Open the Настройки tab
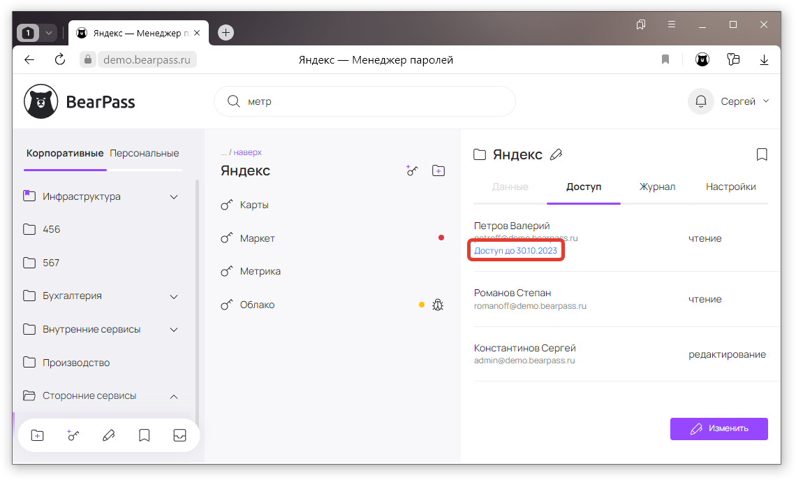796x480 pixels. click(x=730, y=187)
